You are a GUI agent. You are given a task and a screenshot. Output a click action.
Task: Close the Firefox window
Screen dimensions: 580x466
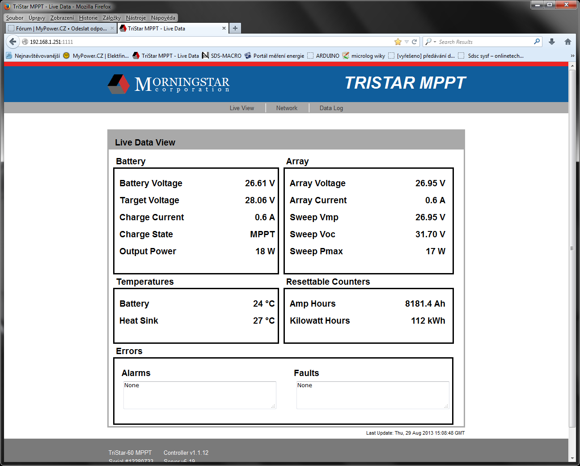point(566,4)
